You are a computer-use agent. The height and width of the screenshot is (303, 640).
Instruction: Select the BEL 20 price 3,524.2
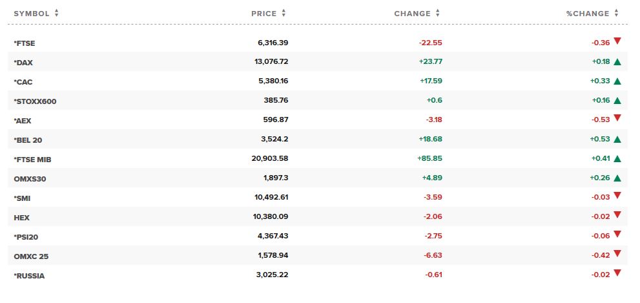pyautogui.click(x=275, y=140)
